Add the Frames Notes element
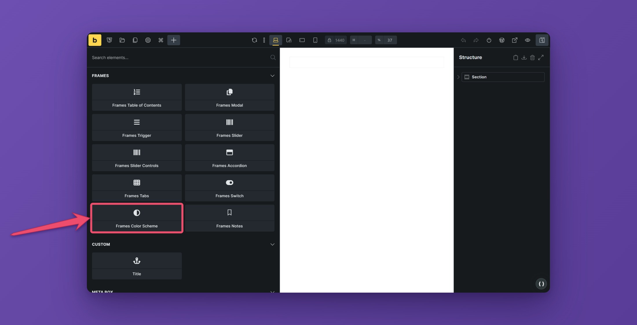The image size is (637, 325). click(x=230, y=218)
